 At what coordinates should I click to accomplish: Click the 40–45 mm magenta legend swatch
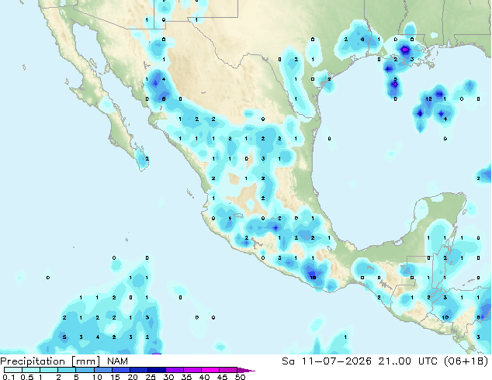210,370
